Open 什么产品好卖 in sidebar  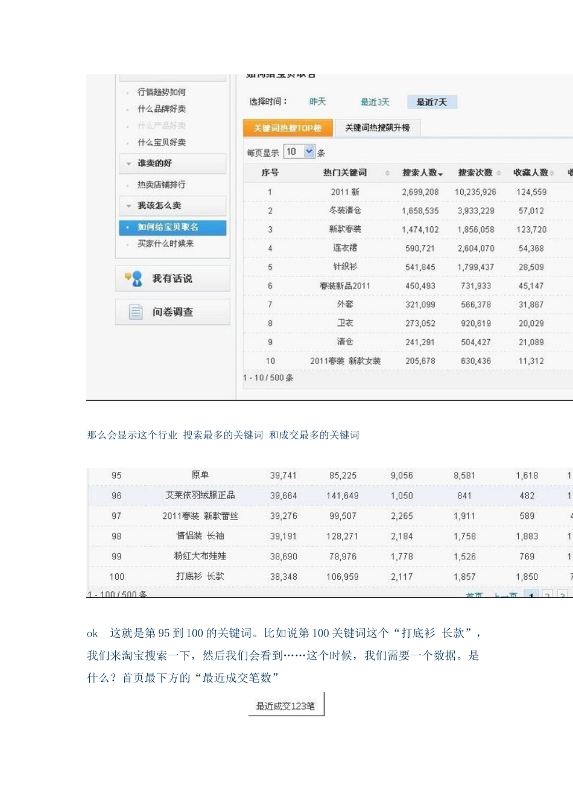tap(161, 126)
